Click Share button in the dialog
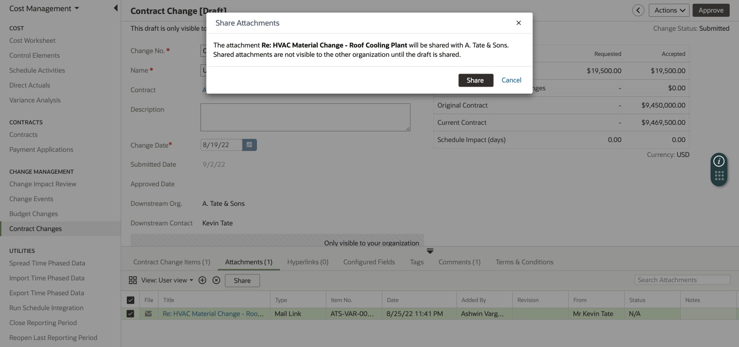Viewport: 739px width, 347px height. click(x=476, y=80)
